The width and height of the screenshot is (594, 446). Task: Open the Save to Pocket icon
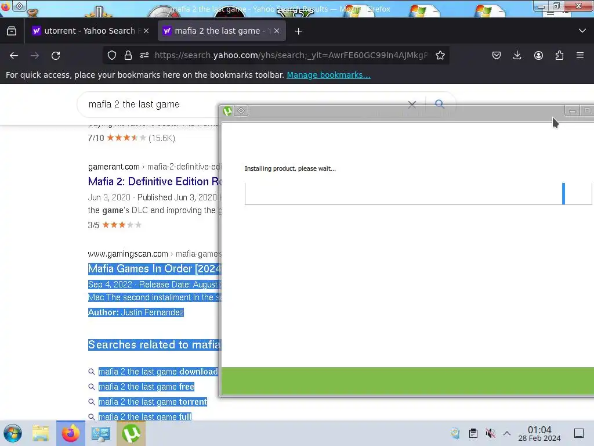point(497,55)
